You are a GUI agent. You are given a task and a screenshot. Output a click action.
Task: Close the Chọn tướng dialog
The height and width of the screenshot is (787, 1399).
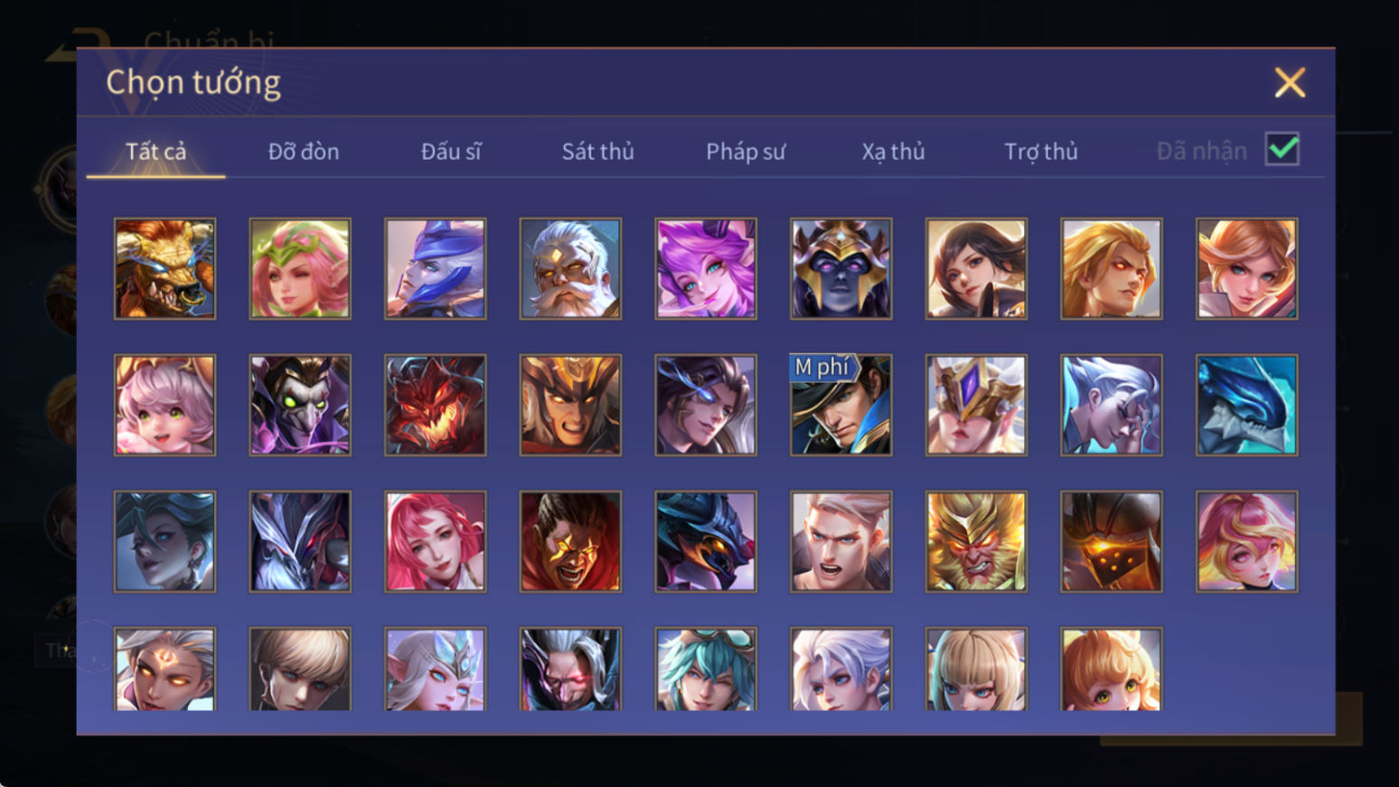[x=1290, y=82]
